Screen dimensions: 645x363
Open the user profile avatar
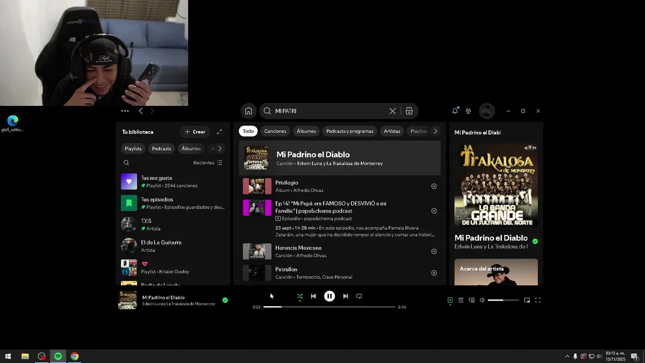[487, 111]
